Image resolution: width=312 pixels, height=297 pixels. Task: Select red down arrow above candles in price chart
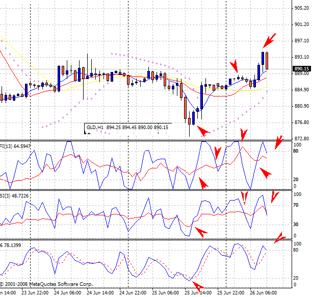tap(234, 66)
